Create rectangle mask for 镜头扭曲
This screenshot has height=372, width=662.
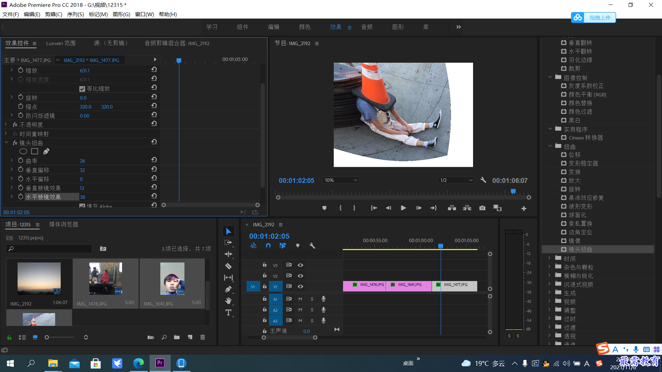point(34,151)
